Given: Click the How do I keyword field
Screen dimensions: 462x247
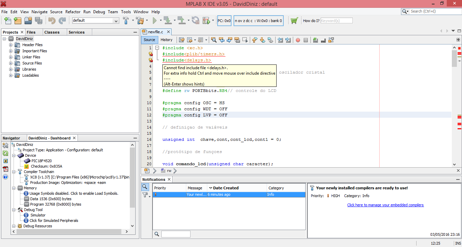Looking at the screenshot, I should [337, 21].
